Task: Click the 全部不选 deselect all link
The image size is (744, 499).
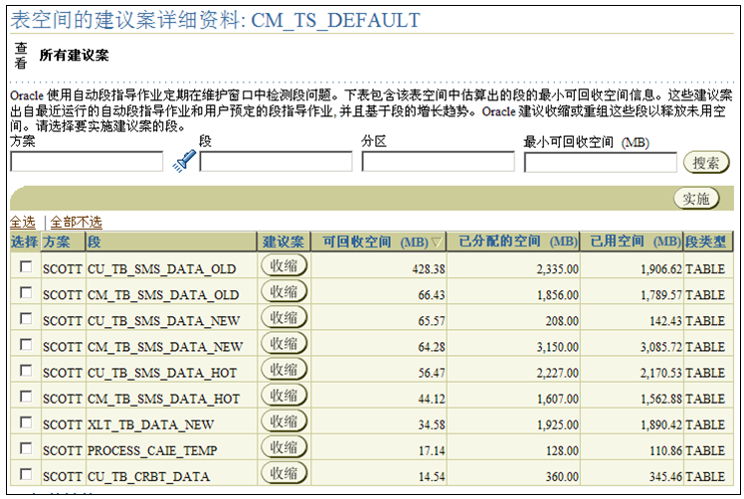Action: pyautogui.click(x=76, y=223)
